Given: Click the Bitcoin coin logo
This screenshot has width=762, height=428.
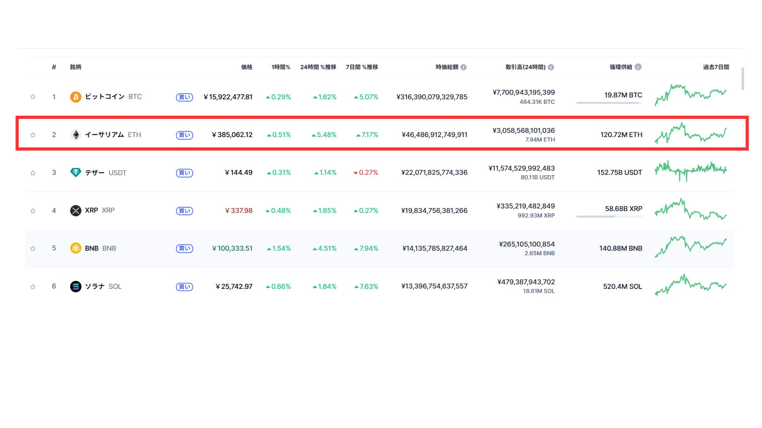Looking at the screenshot, I should tap(75, 97).
